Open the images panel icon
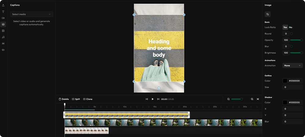Screen dimensions: 305x137 (3, 31)
